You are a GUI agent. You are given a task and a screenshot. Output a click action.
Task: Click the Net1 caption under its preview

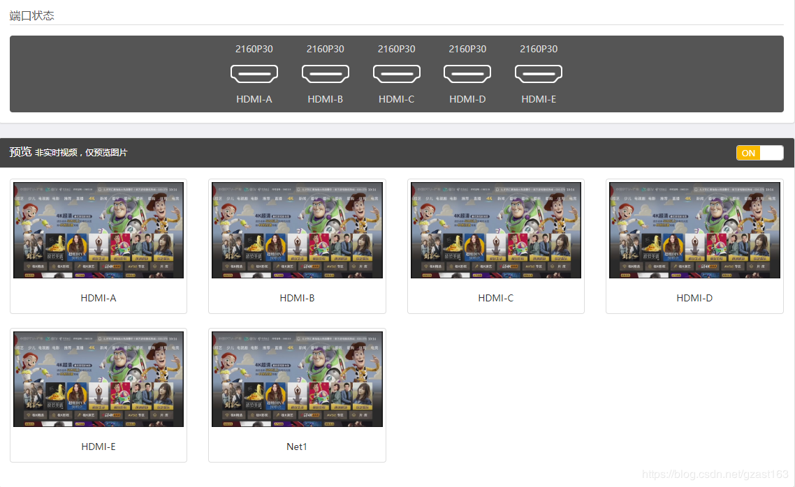pyautogui.click(x=297, y=447)
